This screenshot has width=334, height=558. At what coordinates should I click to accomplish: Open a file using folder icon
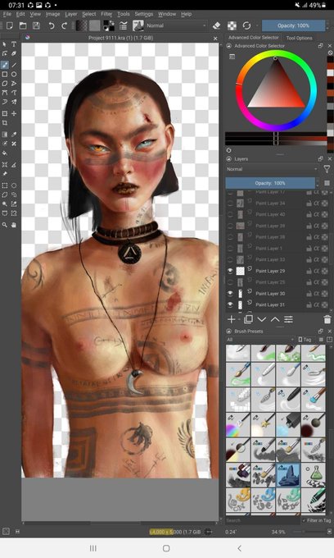coord(23,25)
